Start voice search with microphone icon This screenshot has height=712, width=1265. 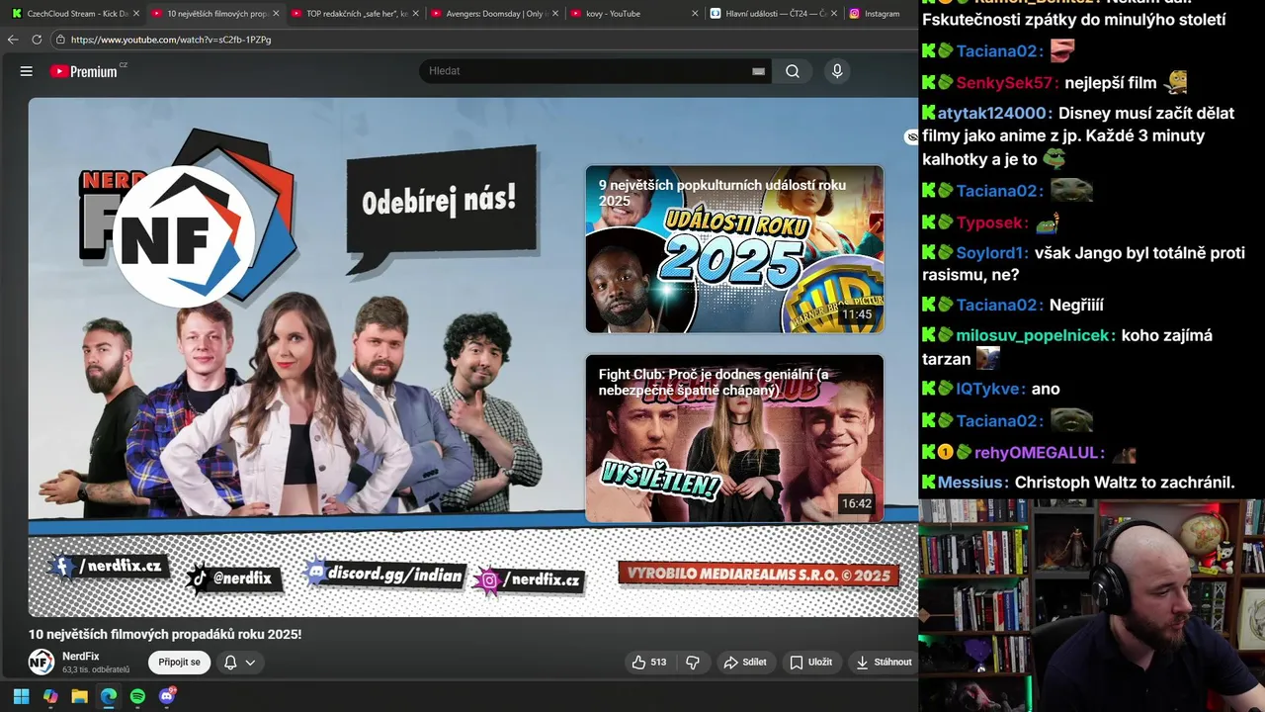(837, 71)
